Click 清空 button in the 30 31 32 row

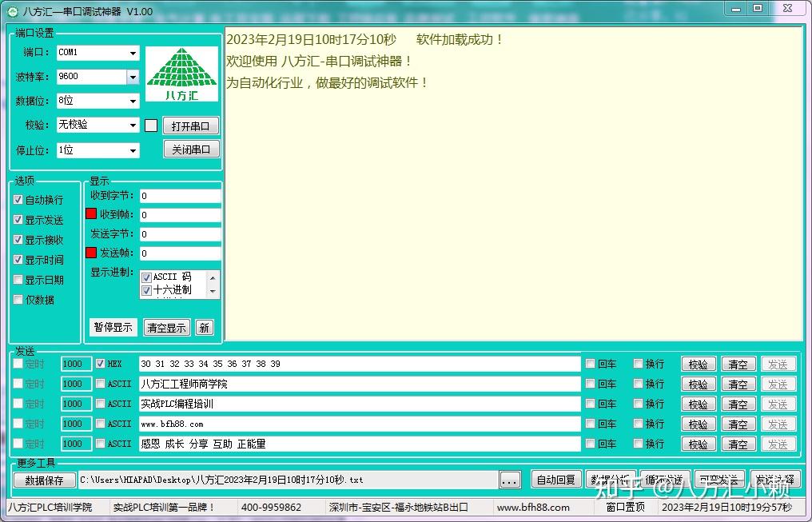point(738,365)
